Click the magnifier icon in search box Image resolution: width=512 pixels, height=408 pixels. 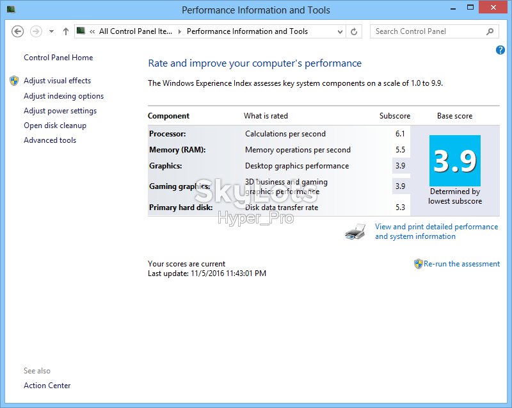tap(490, 31)
